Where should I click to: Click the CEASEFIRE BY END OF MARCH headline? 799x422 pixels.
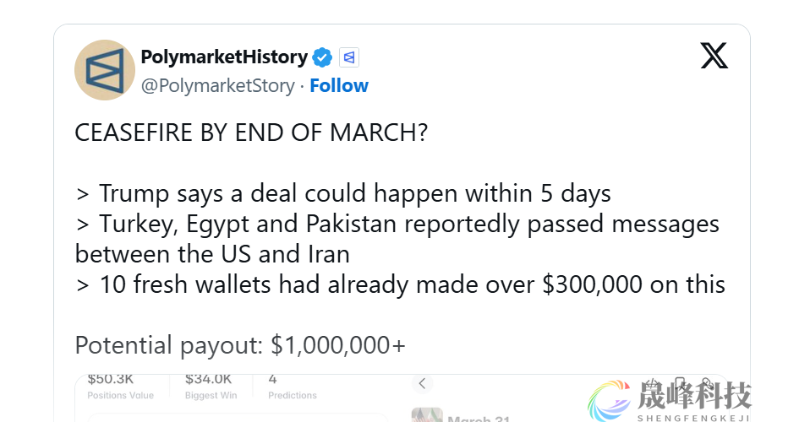click(x=251, y=133)
